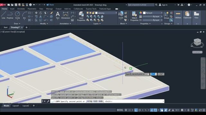The image size is (206, 115).
Task: Choose the Array option in command line
Action: pyautogui.click(x=90, y=101)
